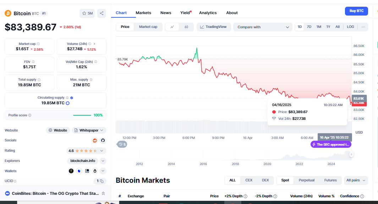Grab the chart range navigator handle
Screen dimensions: 378x204
(351, 155)
